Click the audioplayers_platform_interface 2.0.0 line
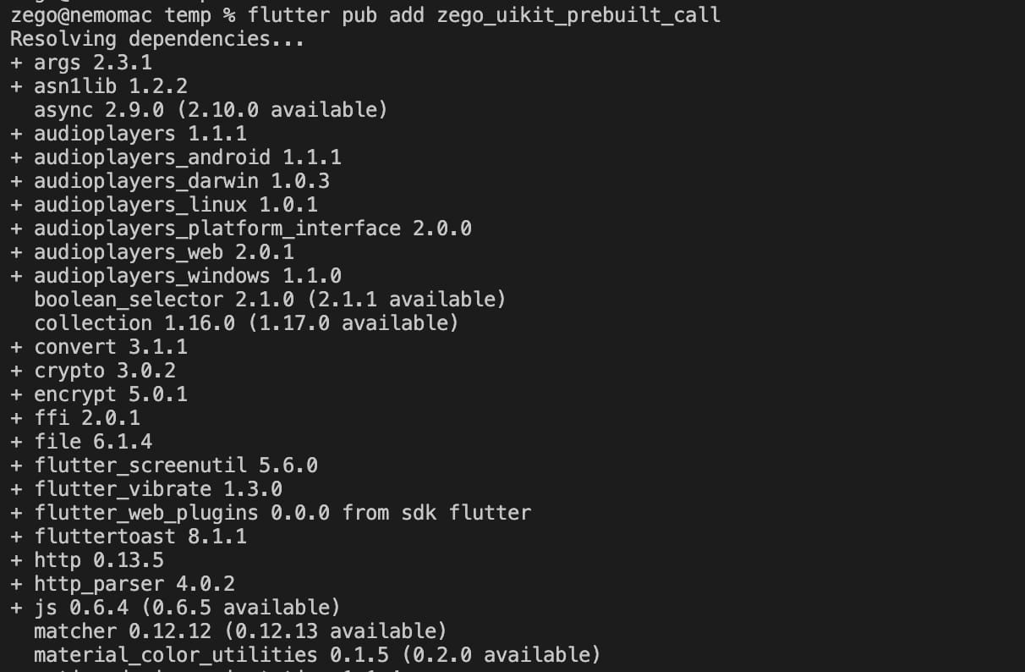The image size is (1025, 672). pyautogui.click(x=241, y=229)
